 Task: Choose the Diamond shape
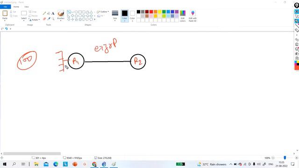(x=72, y=16)
